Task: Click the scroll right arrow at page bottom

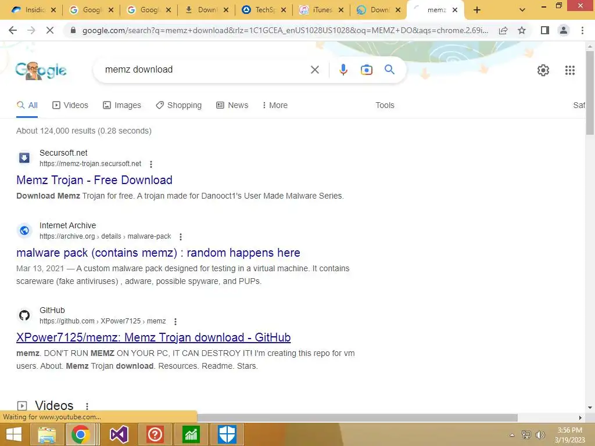Action: 580,418
